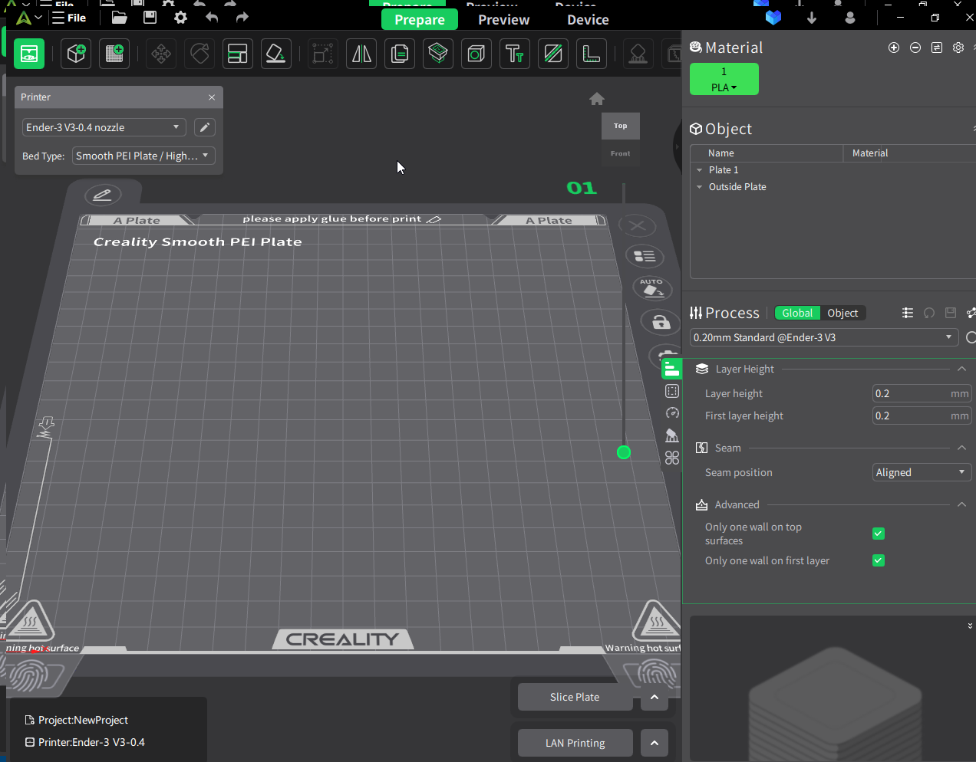976x762 pixels.
Task: Click the green layer slider handle
Action: (x=624, y=452)
